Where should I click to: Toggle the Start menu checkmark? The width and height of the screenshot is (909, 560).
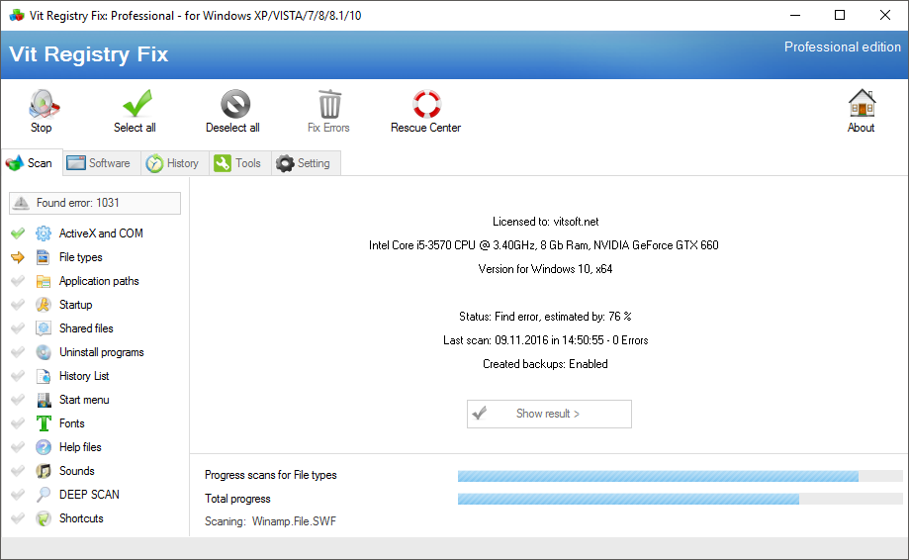click(18, 400)
